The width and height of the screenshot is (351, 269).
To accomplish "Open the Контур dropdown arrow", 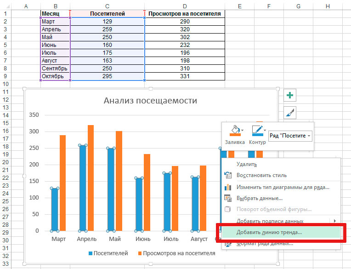I will (265, 130).
